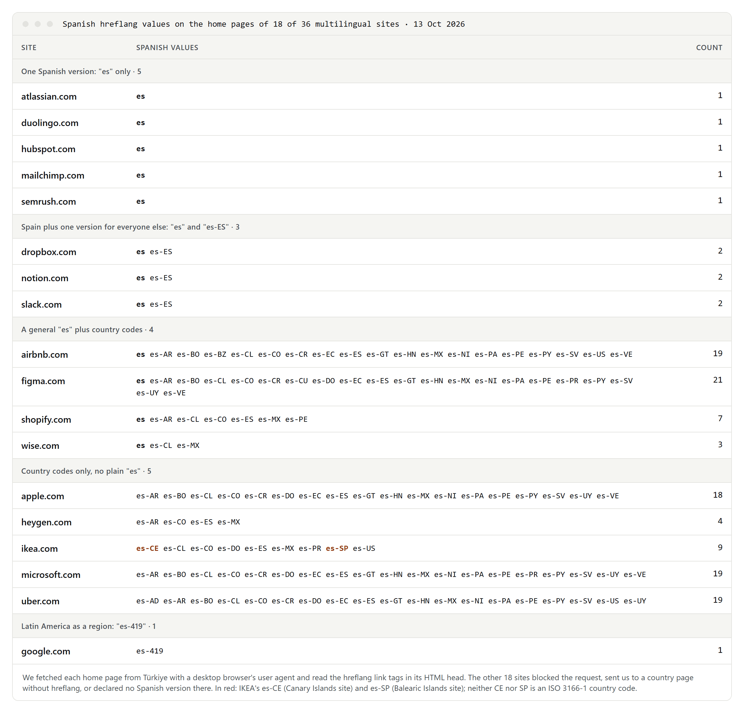Click hubspot.com in the site column

[x=48, y=149]
